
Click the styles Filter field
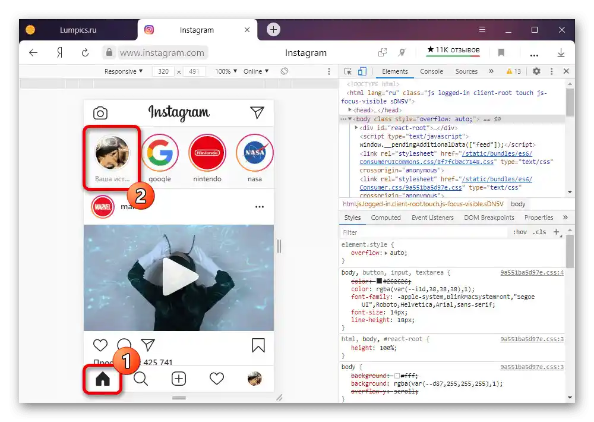424,232
